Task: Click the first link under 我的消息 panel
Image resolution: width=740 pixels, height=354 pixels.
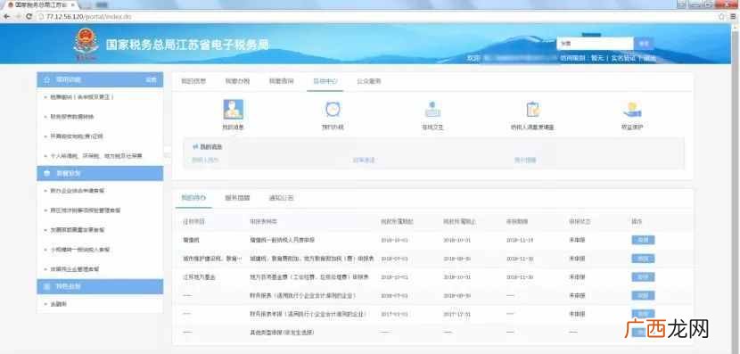Action: [205, 160]
